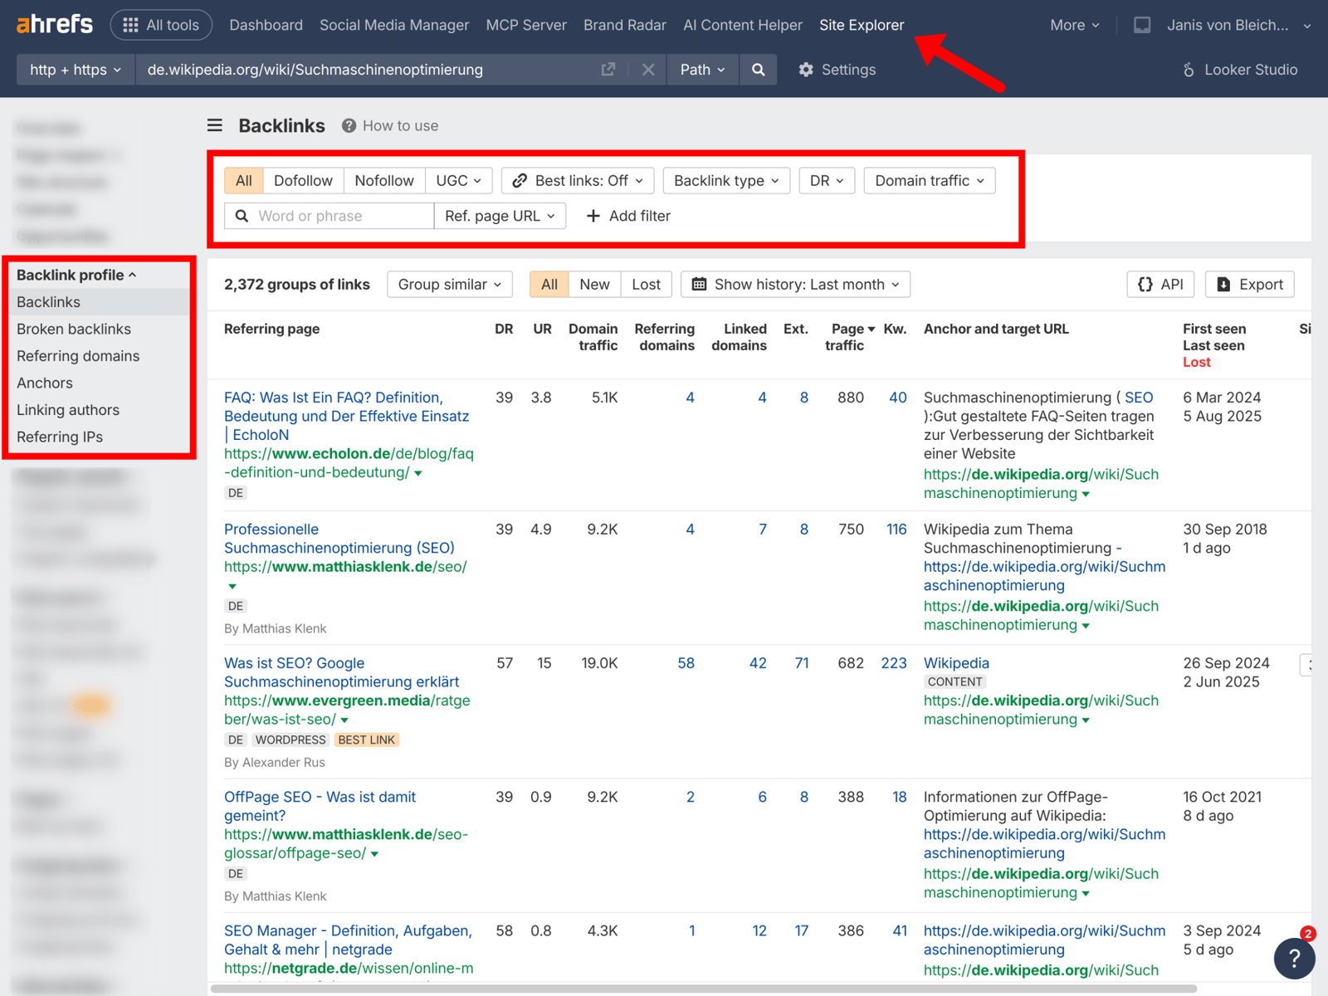Click the magnifier search icon in the URL bar

[x=757, y=70]
